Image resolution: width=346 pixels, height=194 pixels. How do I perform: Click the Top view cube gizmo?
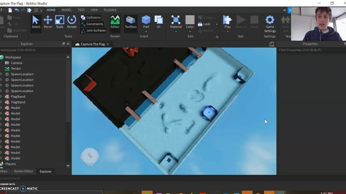(90, 156)
